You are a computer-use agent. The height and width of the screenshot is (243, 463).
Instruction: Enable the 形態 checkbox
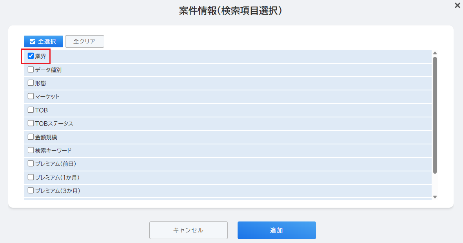coord(31,83)
